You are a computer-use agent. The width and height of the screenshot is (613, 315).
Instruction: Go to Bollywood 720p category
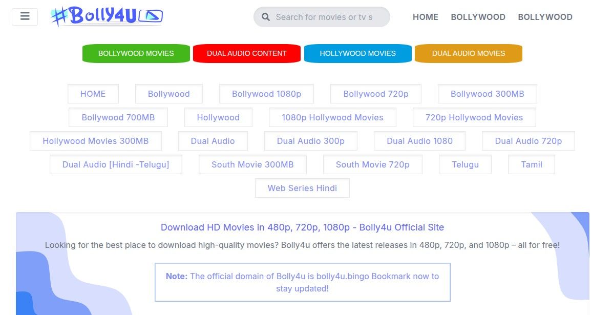coord(375,94)
